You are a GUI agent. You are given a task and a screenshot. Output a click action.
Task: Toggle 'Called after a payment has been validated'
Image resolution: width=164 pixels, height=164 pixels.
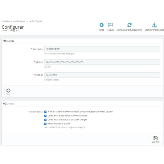pos(45,116)
